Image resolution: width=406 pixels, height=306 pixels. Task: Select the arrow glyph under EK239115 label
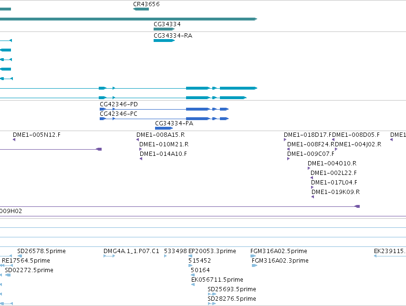390,256
